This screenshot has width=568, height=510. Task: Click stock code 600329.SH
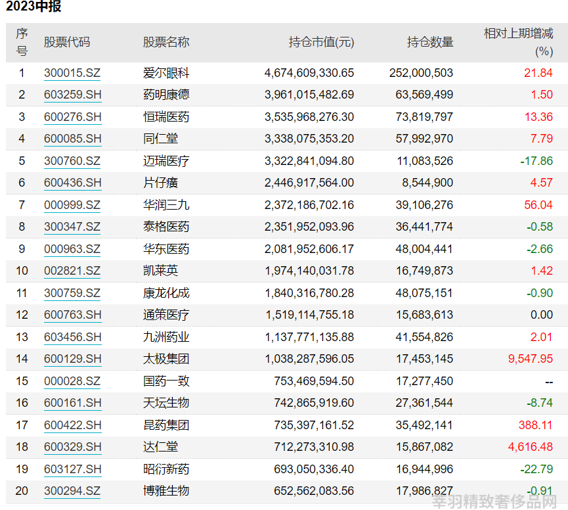coord(72,447)
